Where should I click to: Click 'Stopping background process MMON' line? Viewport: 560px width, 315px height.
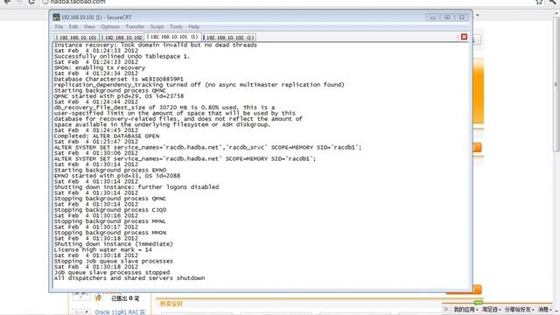pyautogui.click(x=110, y=233)
